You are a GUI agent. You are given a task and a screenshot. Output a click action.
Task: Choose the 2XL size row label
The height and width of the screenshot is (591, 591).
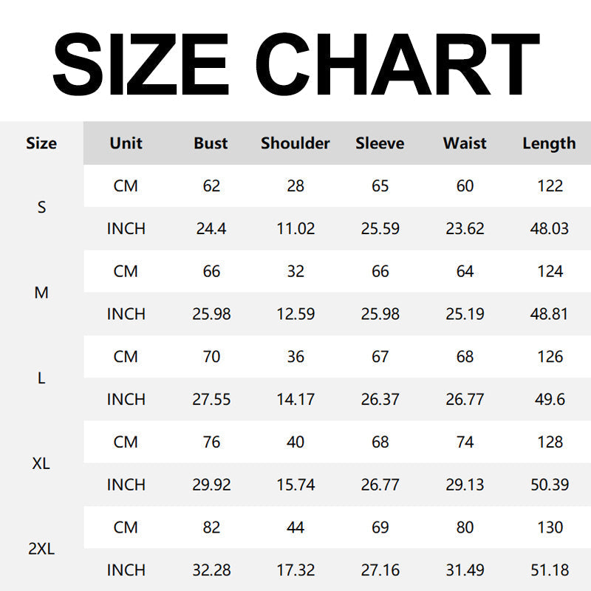click(41, 549)
